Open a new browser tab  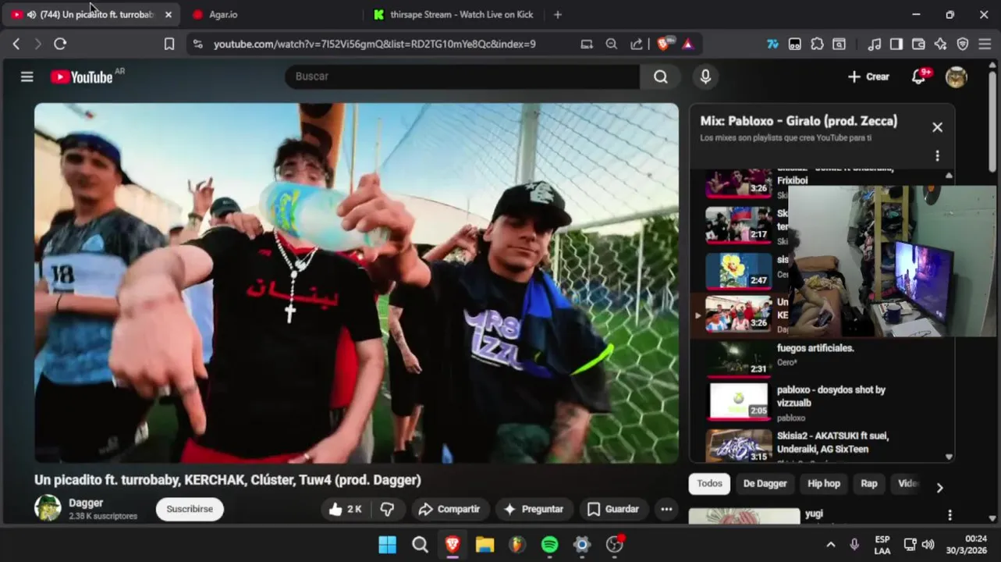[x=557, y=15]
